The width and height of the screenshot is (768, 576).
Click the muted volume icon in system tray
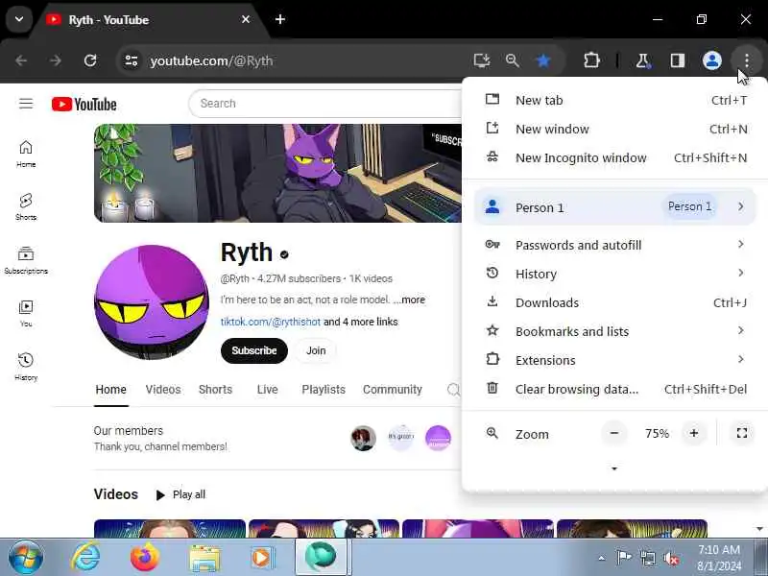click(x=670, y=558)
